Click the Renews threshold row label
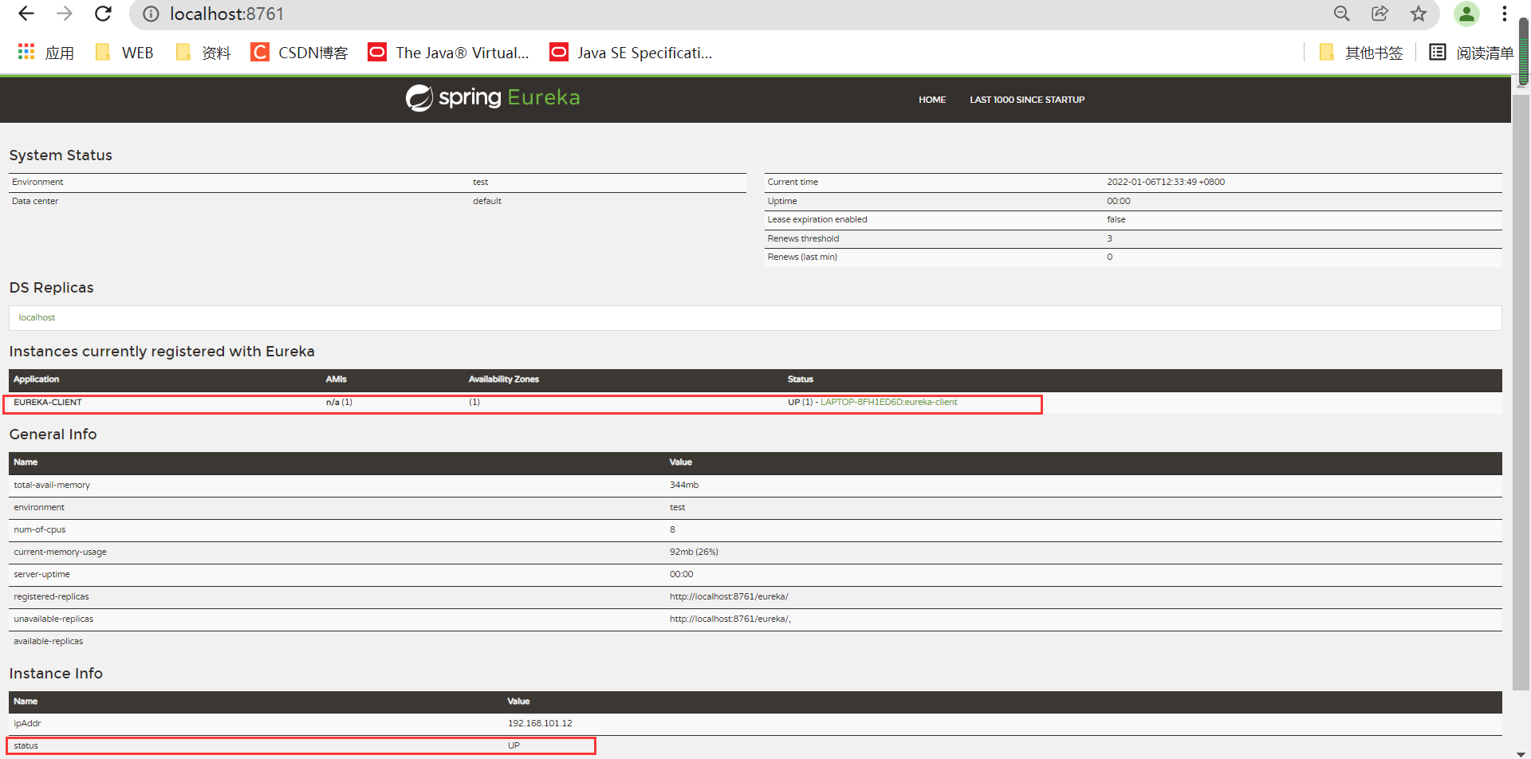The image size is (1531, 759). 803,238
